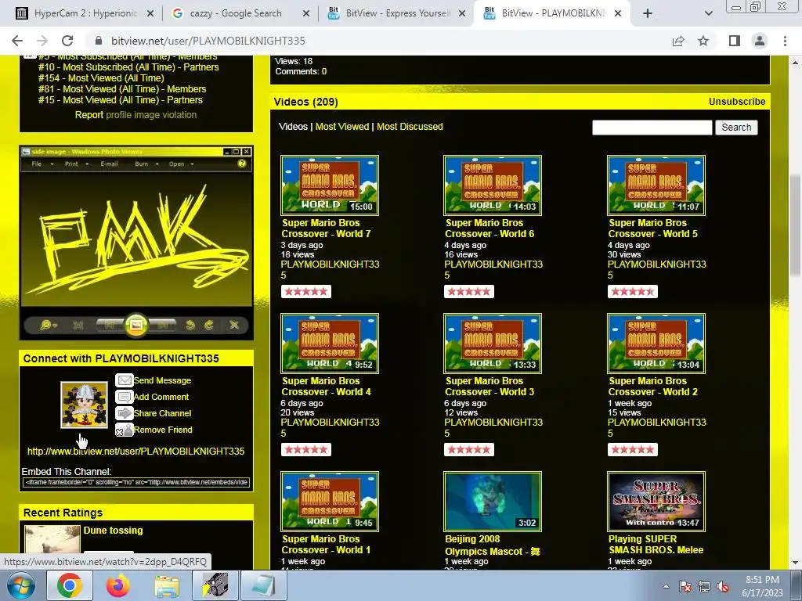
Task: Open the Chrome three-dot menu
Action: pos(785,41)
